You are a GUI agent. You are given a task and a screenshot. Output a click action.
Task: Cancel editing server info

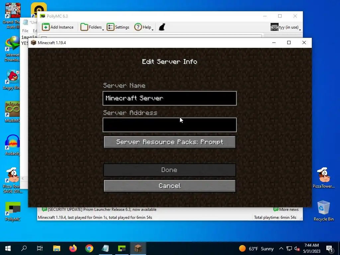pos(170,186)
